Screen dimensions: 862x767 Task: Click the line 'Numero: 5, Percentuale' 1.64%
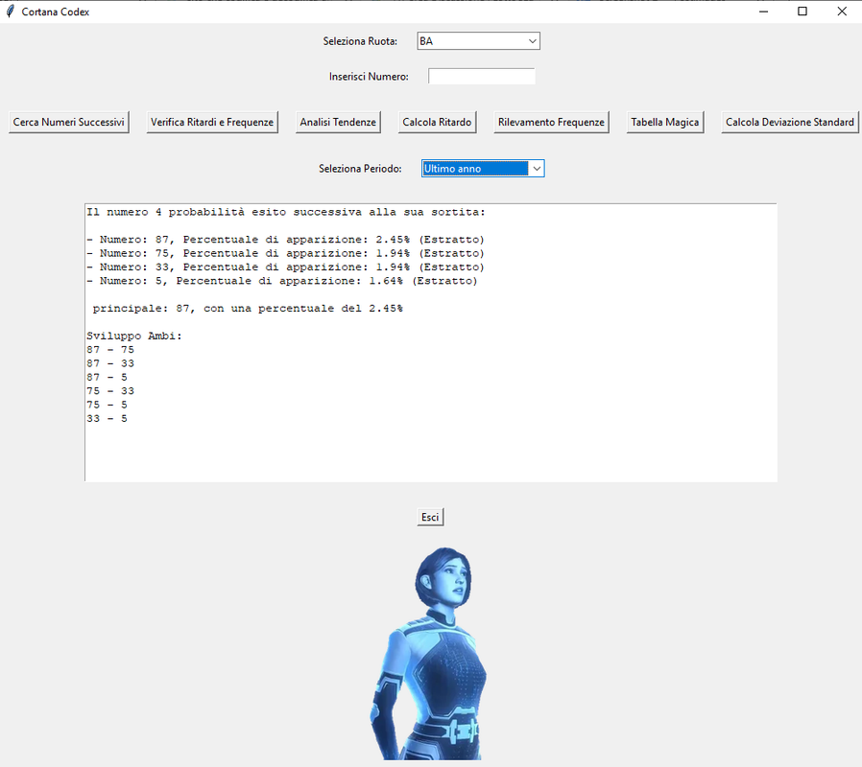click(282, 281)
